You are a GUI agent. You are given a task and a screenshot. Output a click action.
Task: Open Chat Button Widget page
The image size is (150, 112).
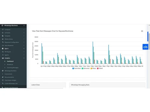[x=10, y=80]
